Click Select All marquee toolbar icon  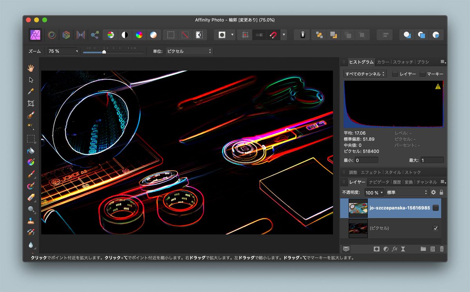coord(171,35)
